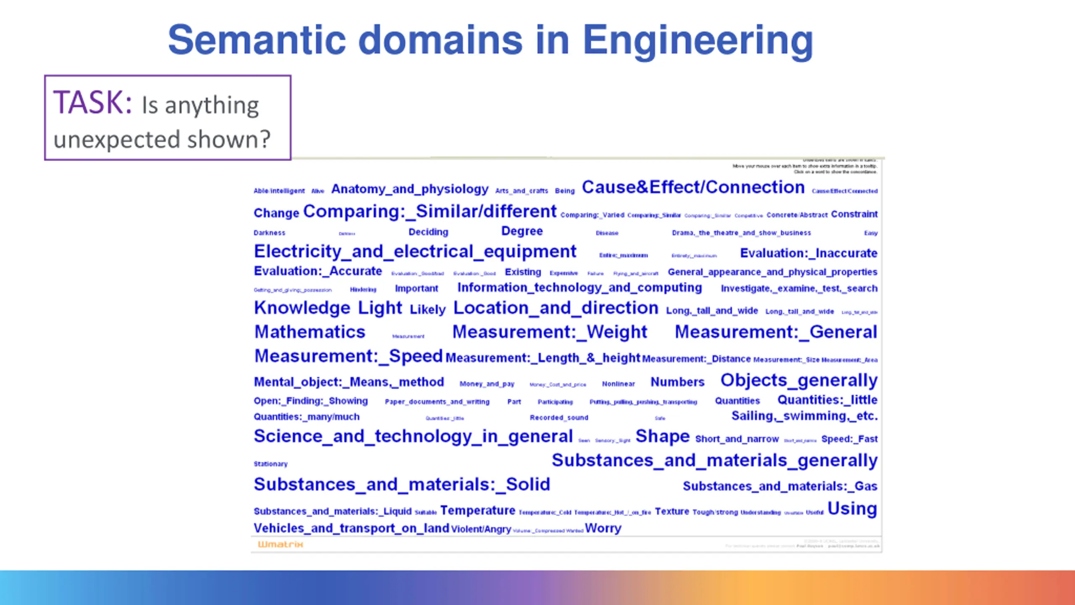Open the Worry tag
The height and width of the screenshot is (605, 1075).
click(603, 528)
